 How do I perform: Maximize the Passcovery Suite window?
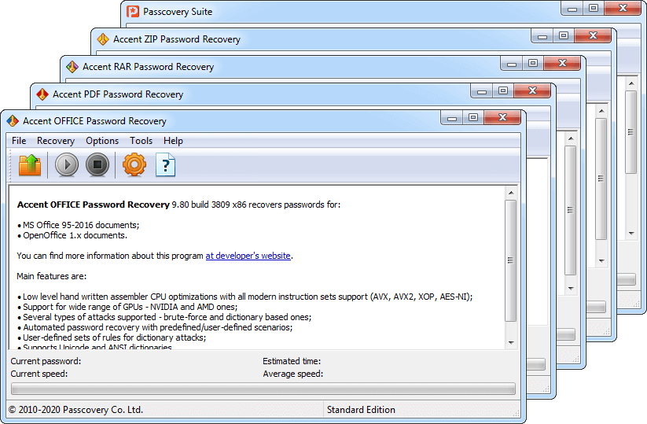pos(593,8)
